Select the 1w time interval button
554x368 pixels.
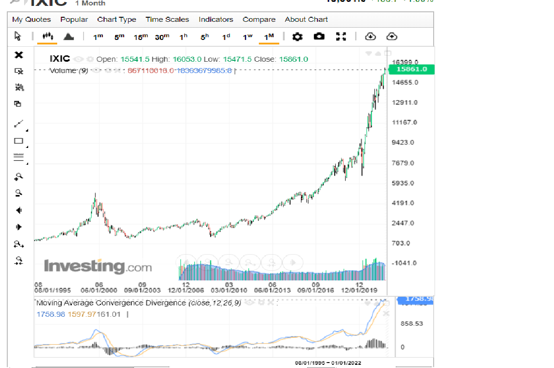point(247,37)
